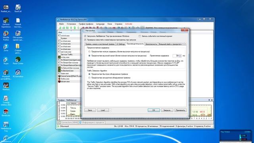
Task: Open the TuneUp Utilities 2013 desktop icon
Action: coord(6,100)
